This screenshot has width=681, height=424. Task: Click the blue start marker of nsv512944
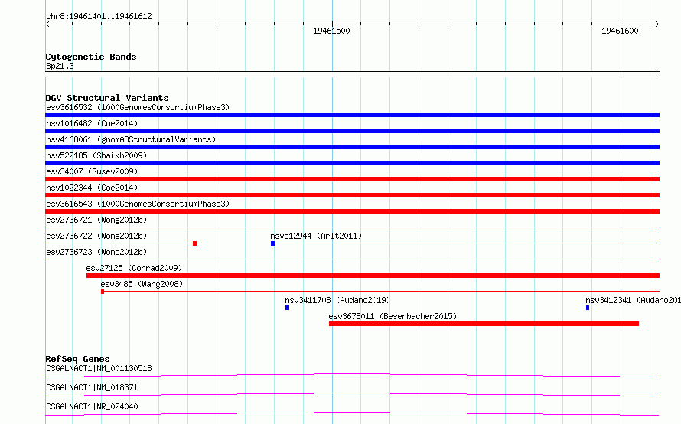[272, 243]
